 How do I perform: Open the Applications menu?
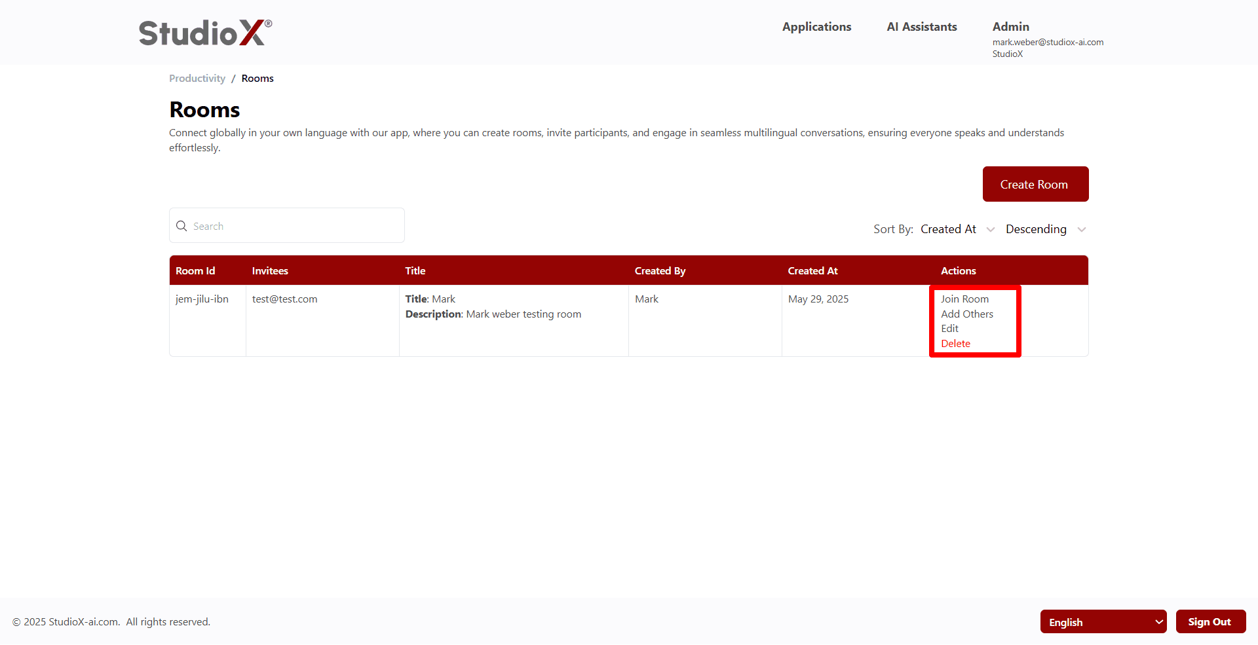pyautogui.click(x=816, y=27)
